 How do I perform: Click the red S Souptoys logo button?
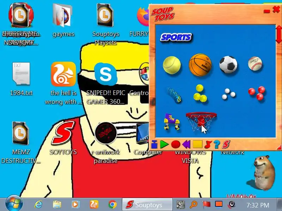click(226, 144)
